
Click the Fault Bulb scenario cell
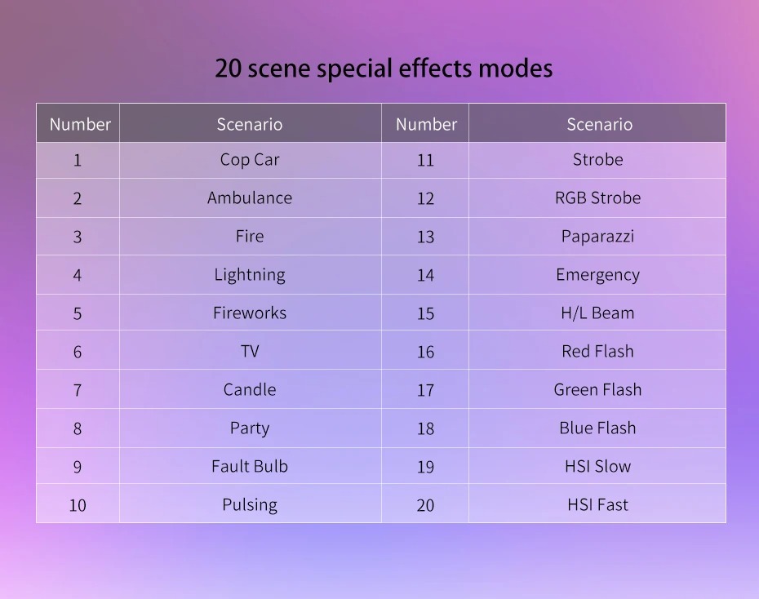pos(250,467)
